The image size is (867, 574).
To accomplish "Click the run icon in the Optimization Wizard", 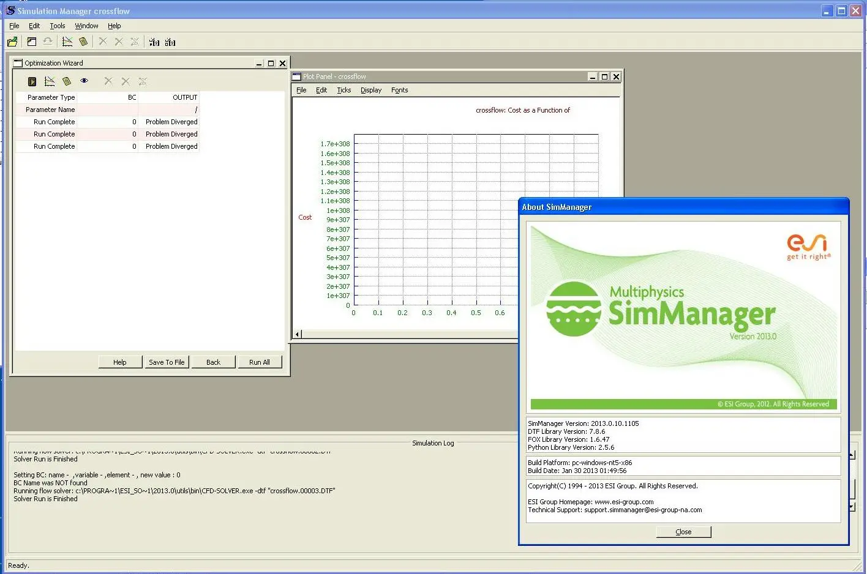I will click(x=32, y=81).
